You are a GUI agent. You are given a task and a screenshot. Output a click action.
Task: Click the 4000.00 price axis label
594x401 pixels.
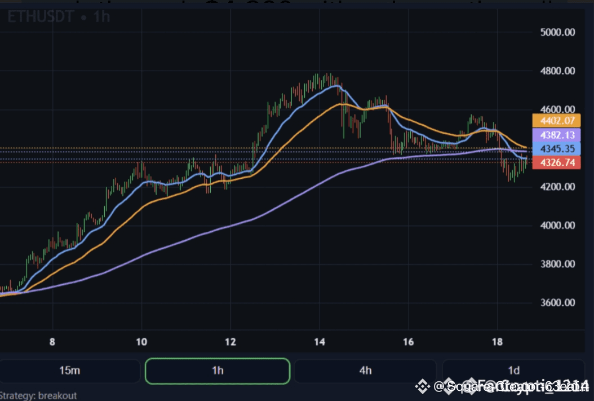coord(557,226)
